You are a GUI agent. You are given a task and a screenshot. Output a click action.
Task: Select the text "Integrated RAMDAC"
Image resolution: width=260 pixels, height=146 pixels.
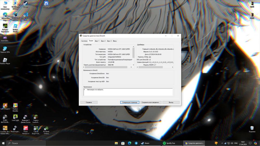tap(114, 57)
